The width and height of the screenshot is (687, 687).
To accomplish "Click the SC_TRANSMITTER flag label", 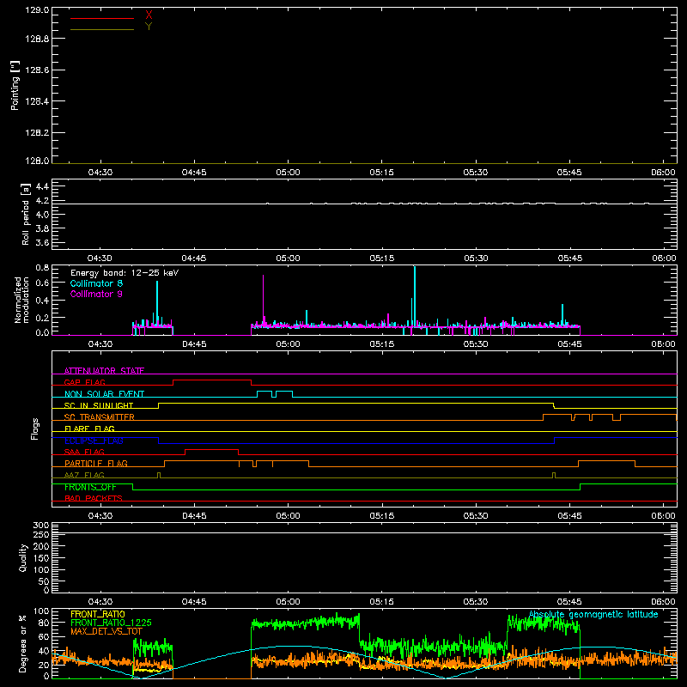I will pos(100,417).
